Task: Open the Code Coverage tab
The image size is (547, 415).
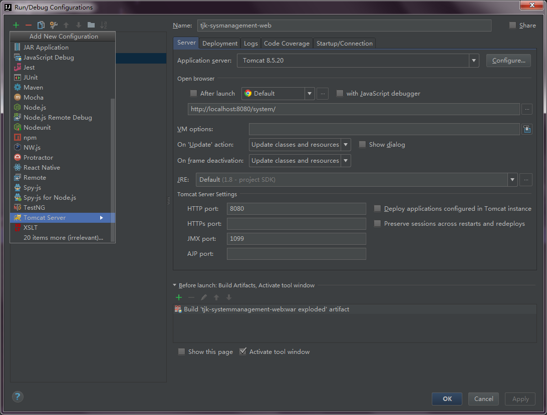Action: click(x=287, y=43)
